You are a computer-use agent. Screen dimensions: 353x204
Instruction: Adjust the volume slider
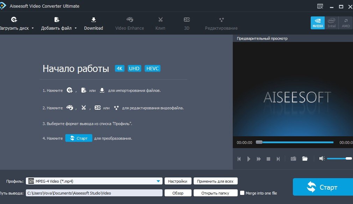point(339,159)
